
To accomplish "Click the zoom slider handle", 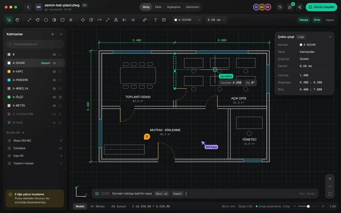I will [x=308, y=206].
